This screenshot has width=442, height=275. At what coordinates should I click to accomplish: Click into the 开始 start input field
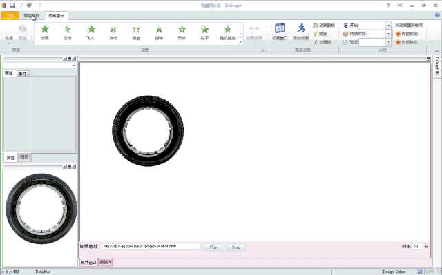coord(372,26)
